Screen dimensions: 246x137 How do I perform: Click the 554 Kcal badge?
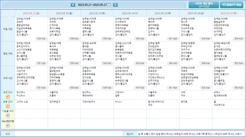(x=239, y=88)
